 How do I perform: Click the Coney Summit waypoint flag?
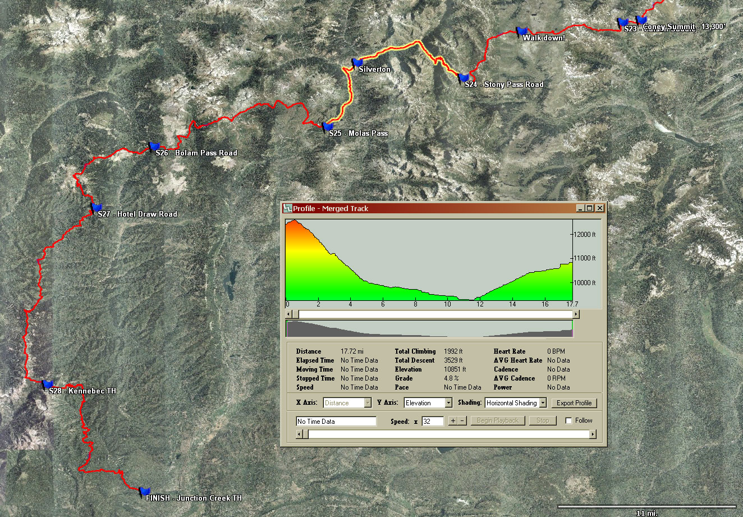click(641, 20)
